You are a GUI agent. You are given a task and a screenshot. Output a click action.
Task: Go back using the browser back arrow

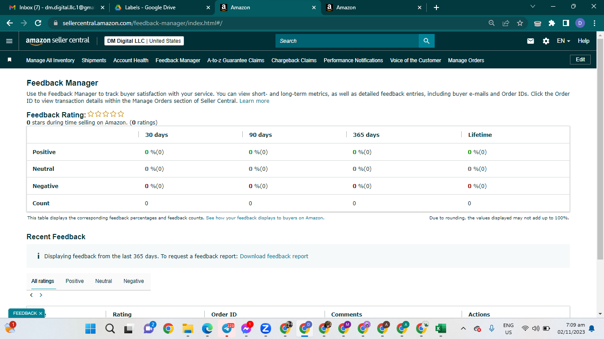(10, 23)
